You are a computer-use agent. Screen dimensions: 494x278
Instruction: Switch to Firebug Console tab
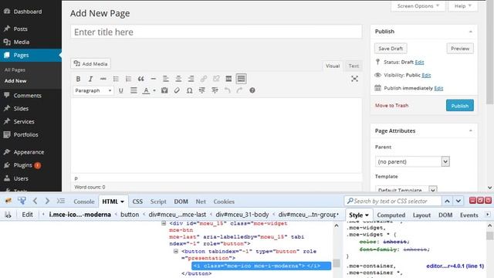[84, 202]
